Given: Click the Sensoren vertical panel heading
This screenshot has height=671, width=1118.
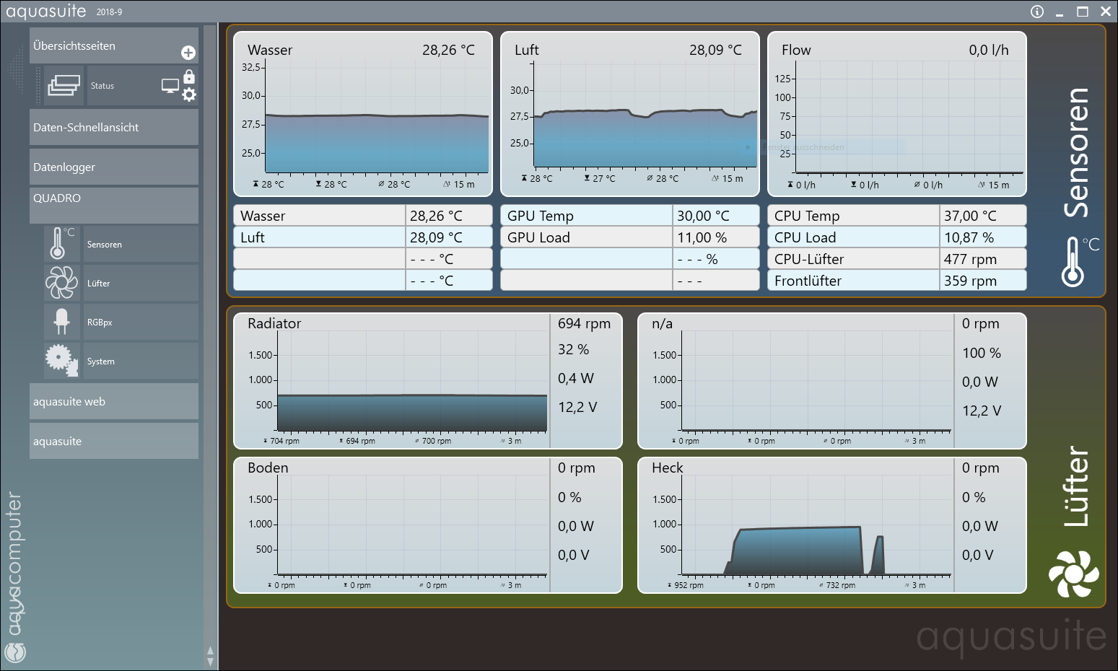Looking at the screenshot, I should pos(1076,152).
